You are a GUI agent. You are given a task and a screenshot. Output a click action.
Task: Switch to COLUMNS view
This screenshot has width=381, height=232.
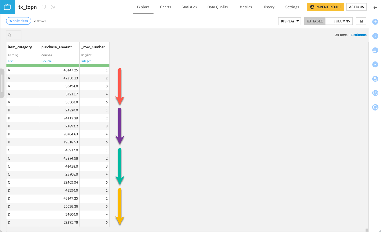pos(339,21)
